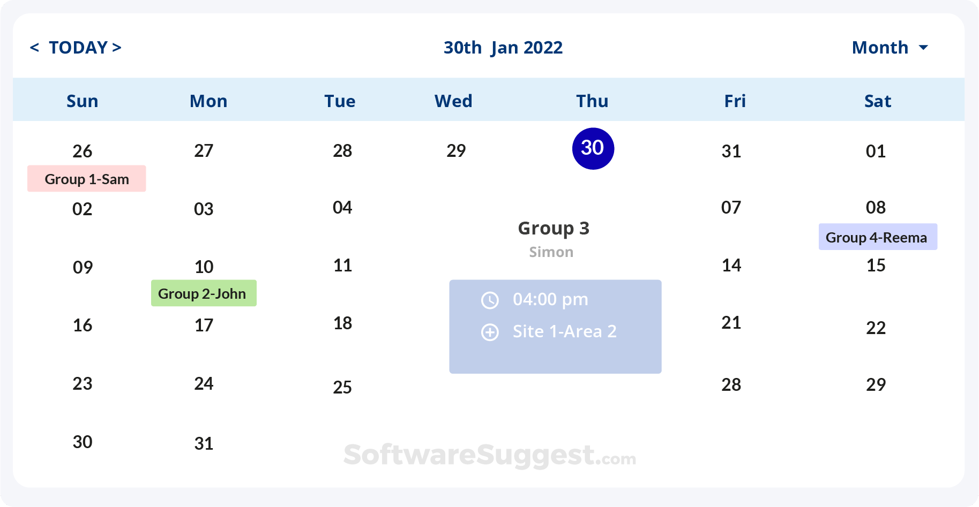Click the 30th Jan 2022 date title
The image size is (979, 507).
(503, 48)
